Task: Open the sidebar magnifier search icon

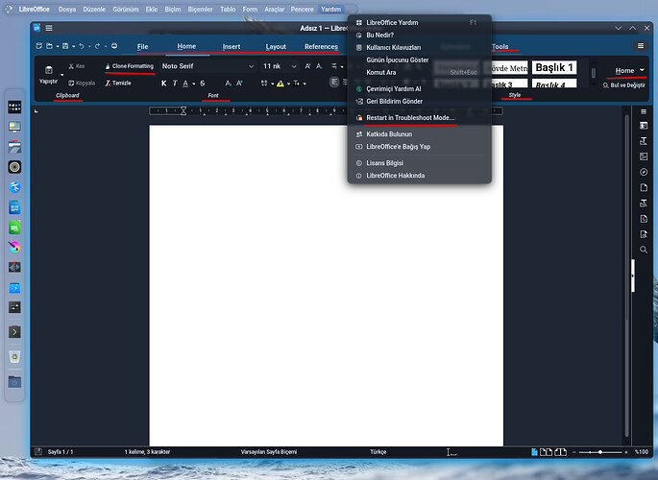Action: coord(644,250)
